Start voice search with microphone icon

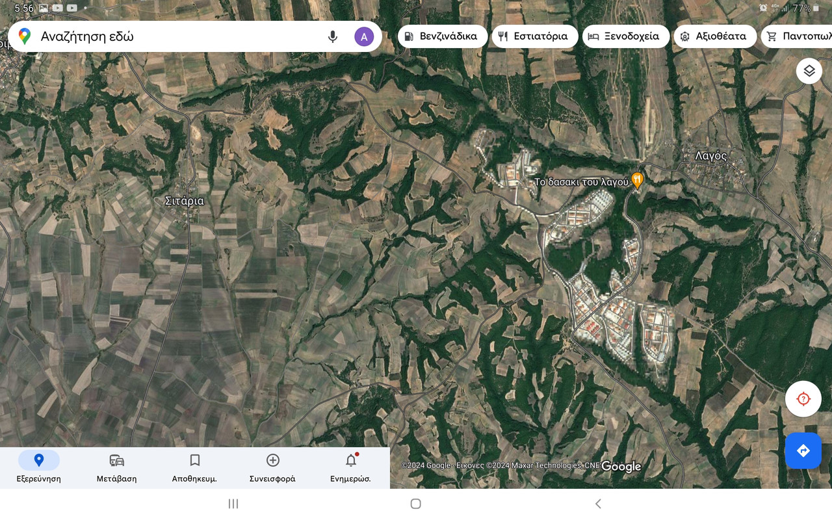point(333,36)
